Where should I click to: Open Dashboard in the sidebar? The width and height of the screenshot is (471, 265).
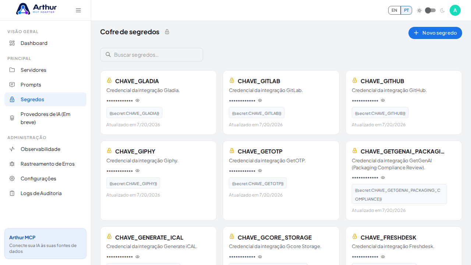click(x=45, y=43)
